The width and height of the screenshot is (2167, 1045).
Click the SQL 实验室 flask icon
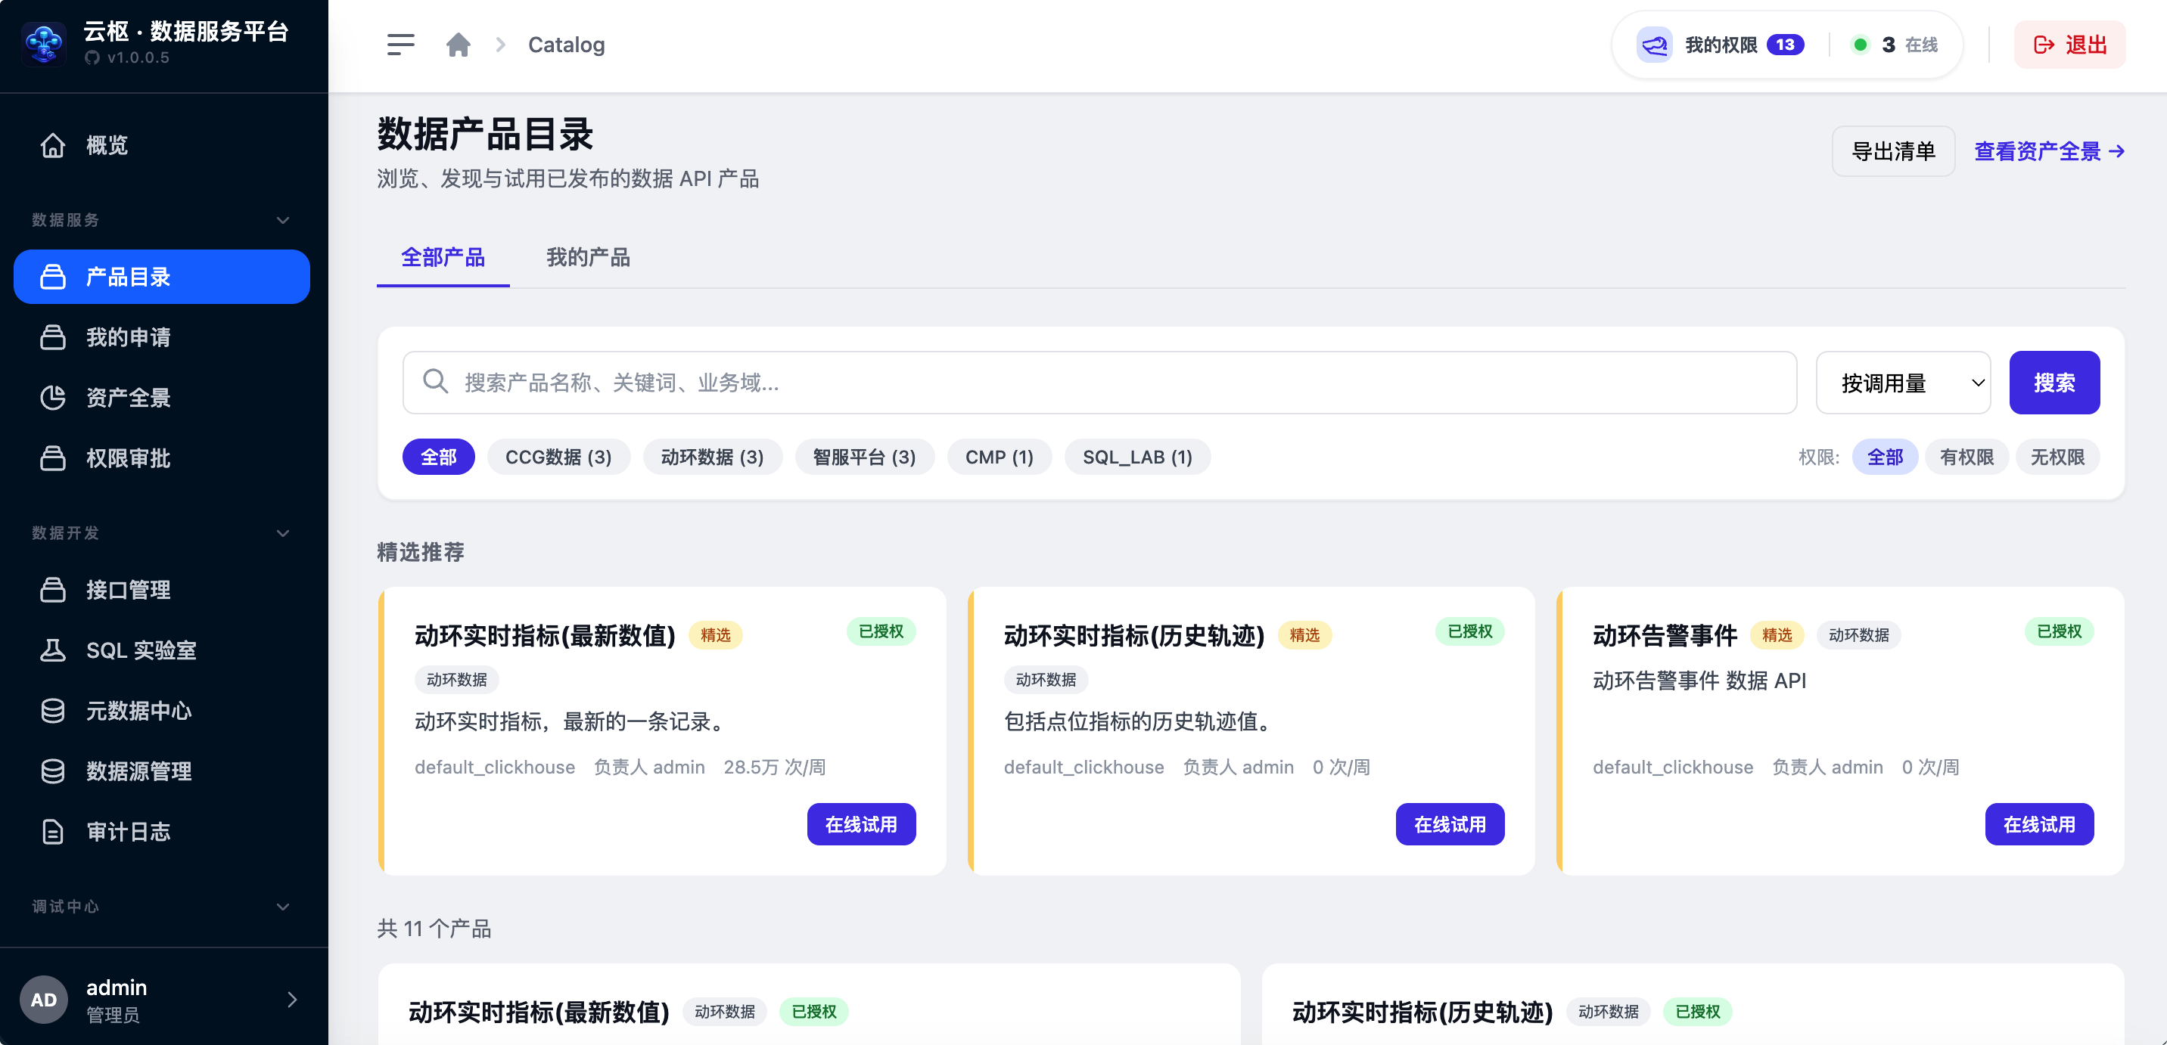tap(53, 650)
